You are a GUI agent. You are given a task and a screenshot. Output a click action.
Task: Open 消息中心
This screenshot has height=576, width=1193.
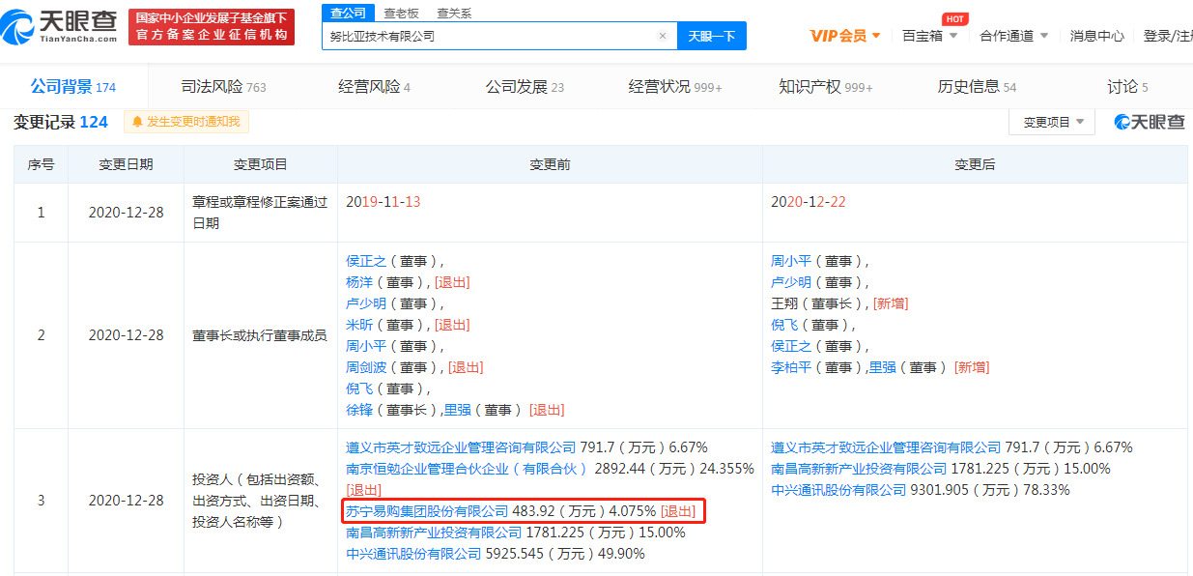pyautogui.click(x=1097, y=36)
